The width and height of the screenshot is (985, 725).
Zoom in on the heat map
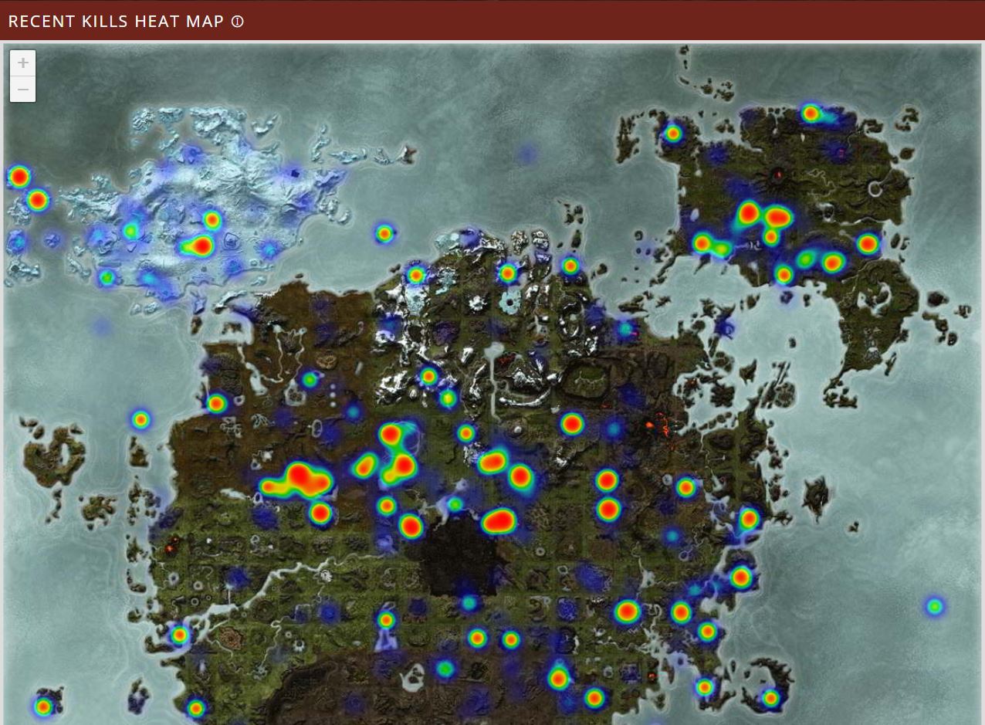pyautogui.click(x=23, y=63)
